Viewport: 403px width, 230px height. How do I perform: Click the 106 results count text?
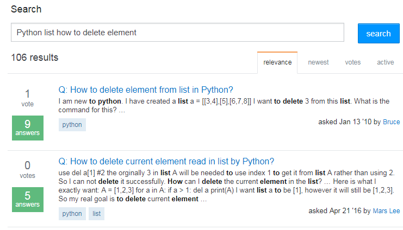click(x=35, y=58)
